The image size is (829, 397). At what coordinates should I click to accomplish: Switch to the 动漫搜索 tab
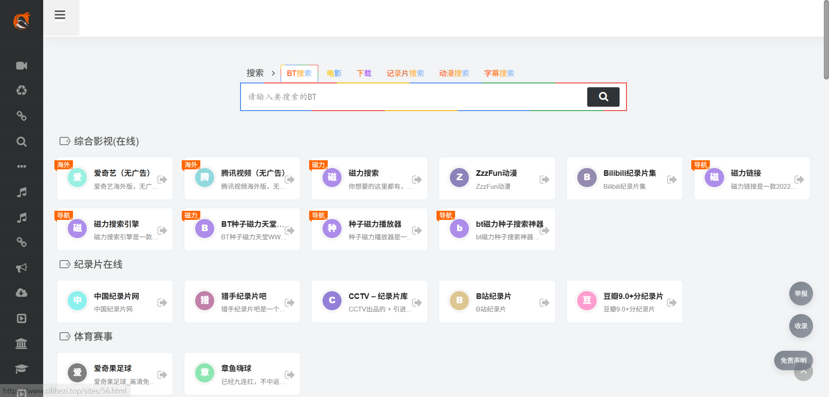pos(454,73)
